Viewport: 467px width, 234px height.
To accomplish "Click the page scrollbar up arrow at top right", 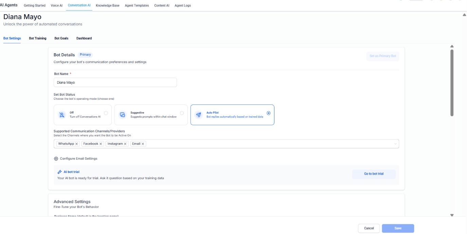I will click(x=464, y=15).
